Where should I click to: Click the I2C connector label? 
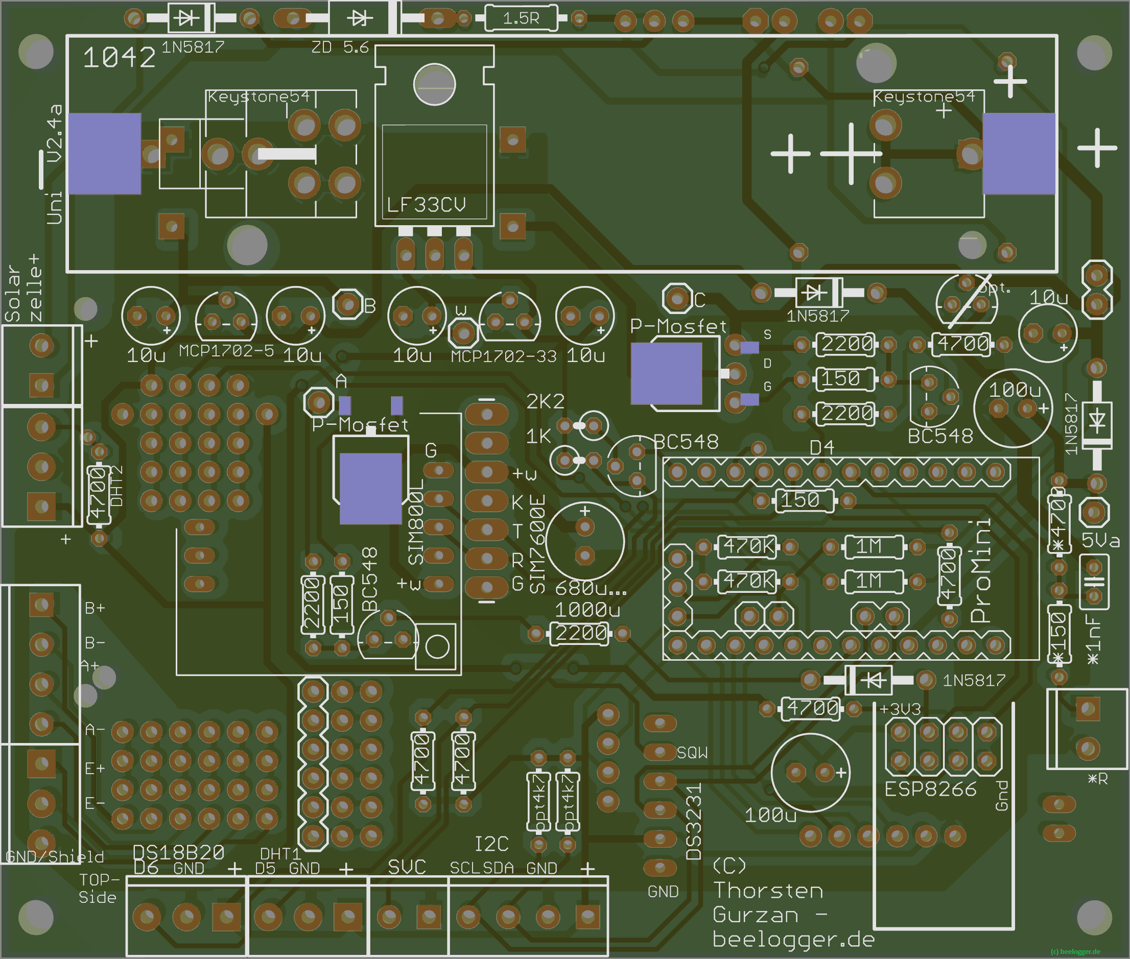(x=491, y=844)
